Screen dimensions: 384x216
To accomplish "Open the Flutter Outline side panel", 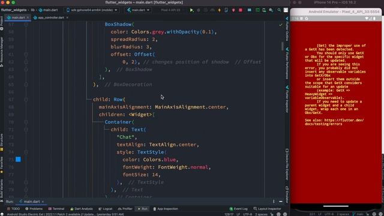I will 287,29.
